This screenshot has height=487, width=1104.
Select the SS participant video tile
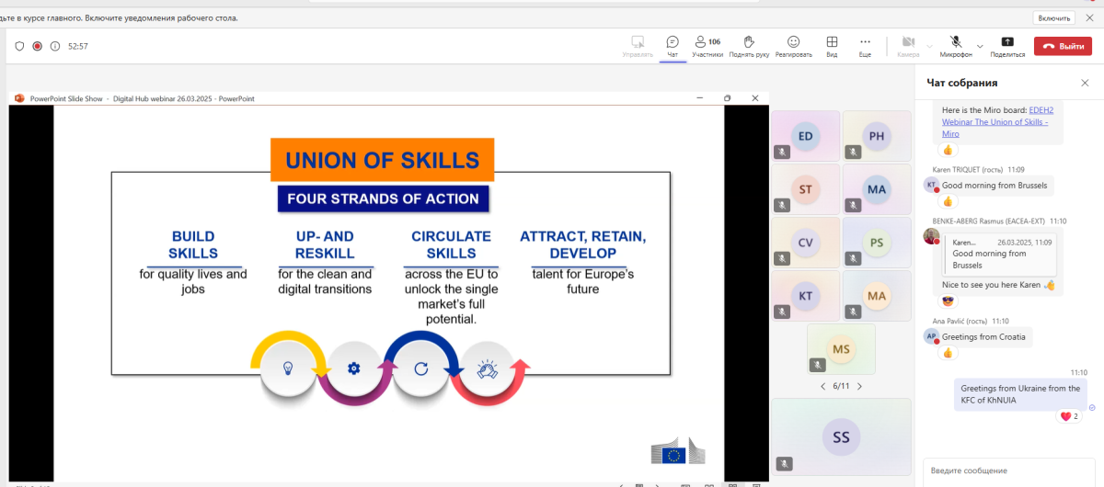pyautogui.click(x=841, y=436)
